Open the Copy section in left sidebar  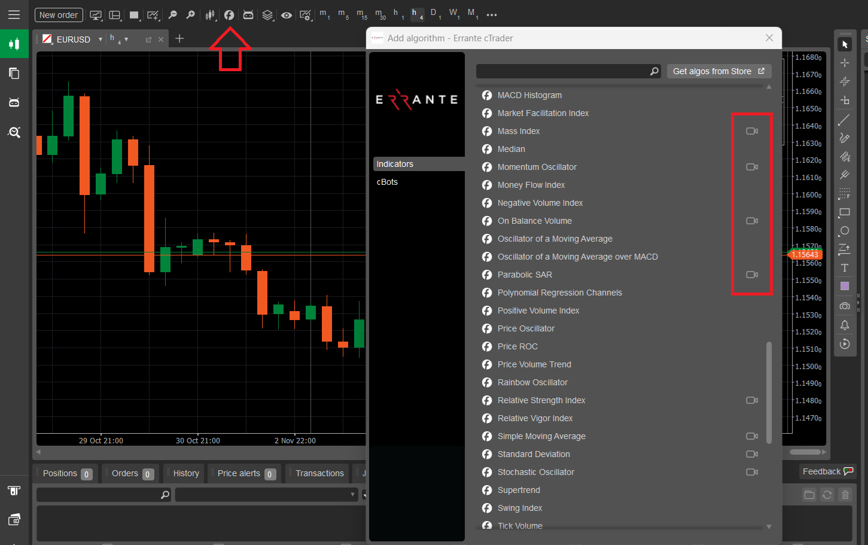point(14,74)
